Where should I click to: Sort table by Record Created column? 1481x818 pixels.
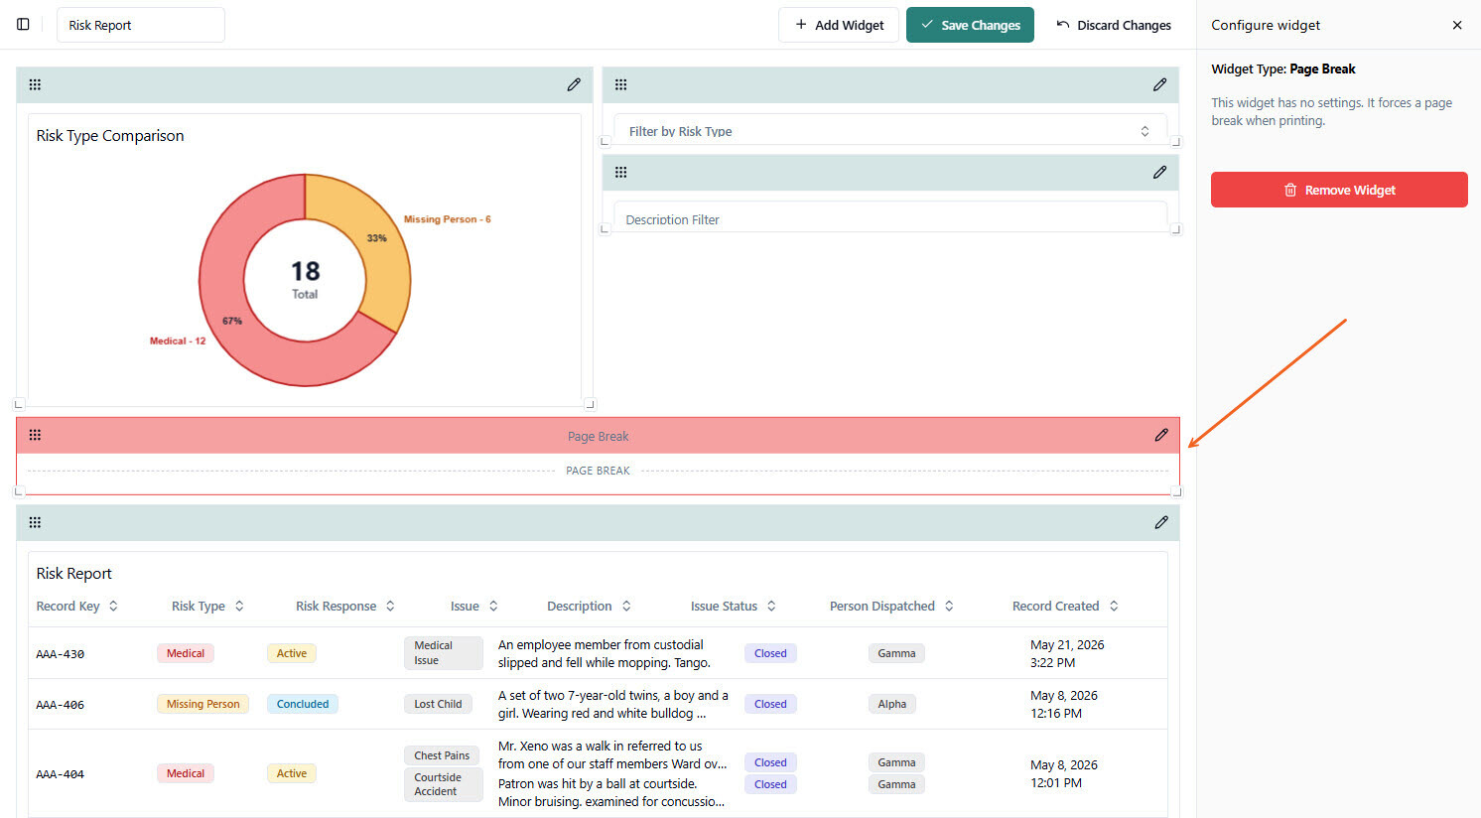[x=1065, y=606]
